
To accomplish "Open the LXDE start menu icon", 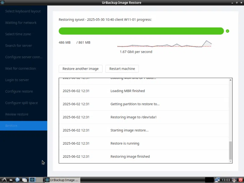I will click(3, 180).
